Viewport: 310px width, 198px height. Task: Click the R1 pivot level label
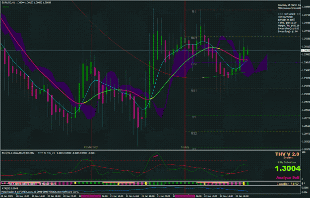tap(194, 12)
